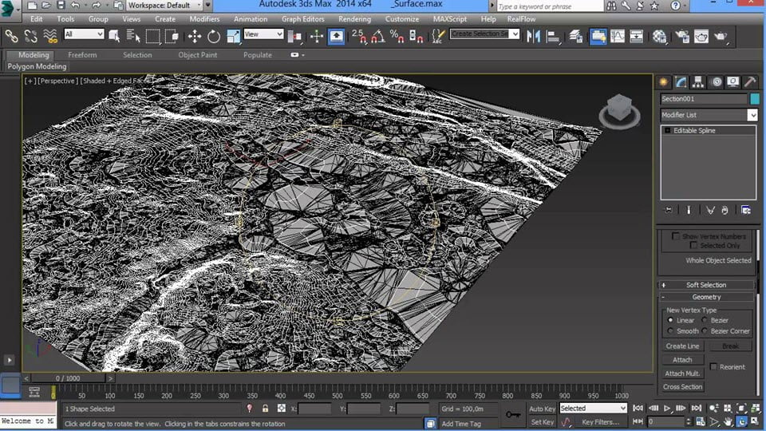Open the Material Editor

659,36
